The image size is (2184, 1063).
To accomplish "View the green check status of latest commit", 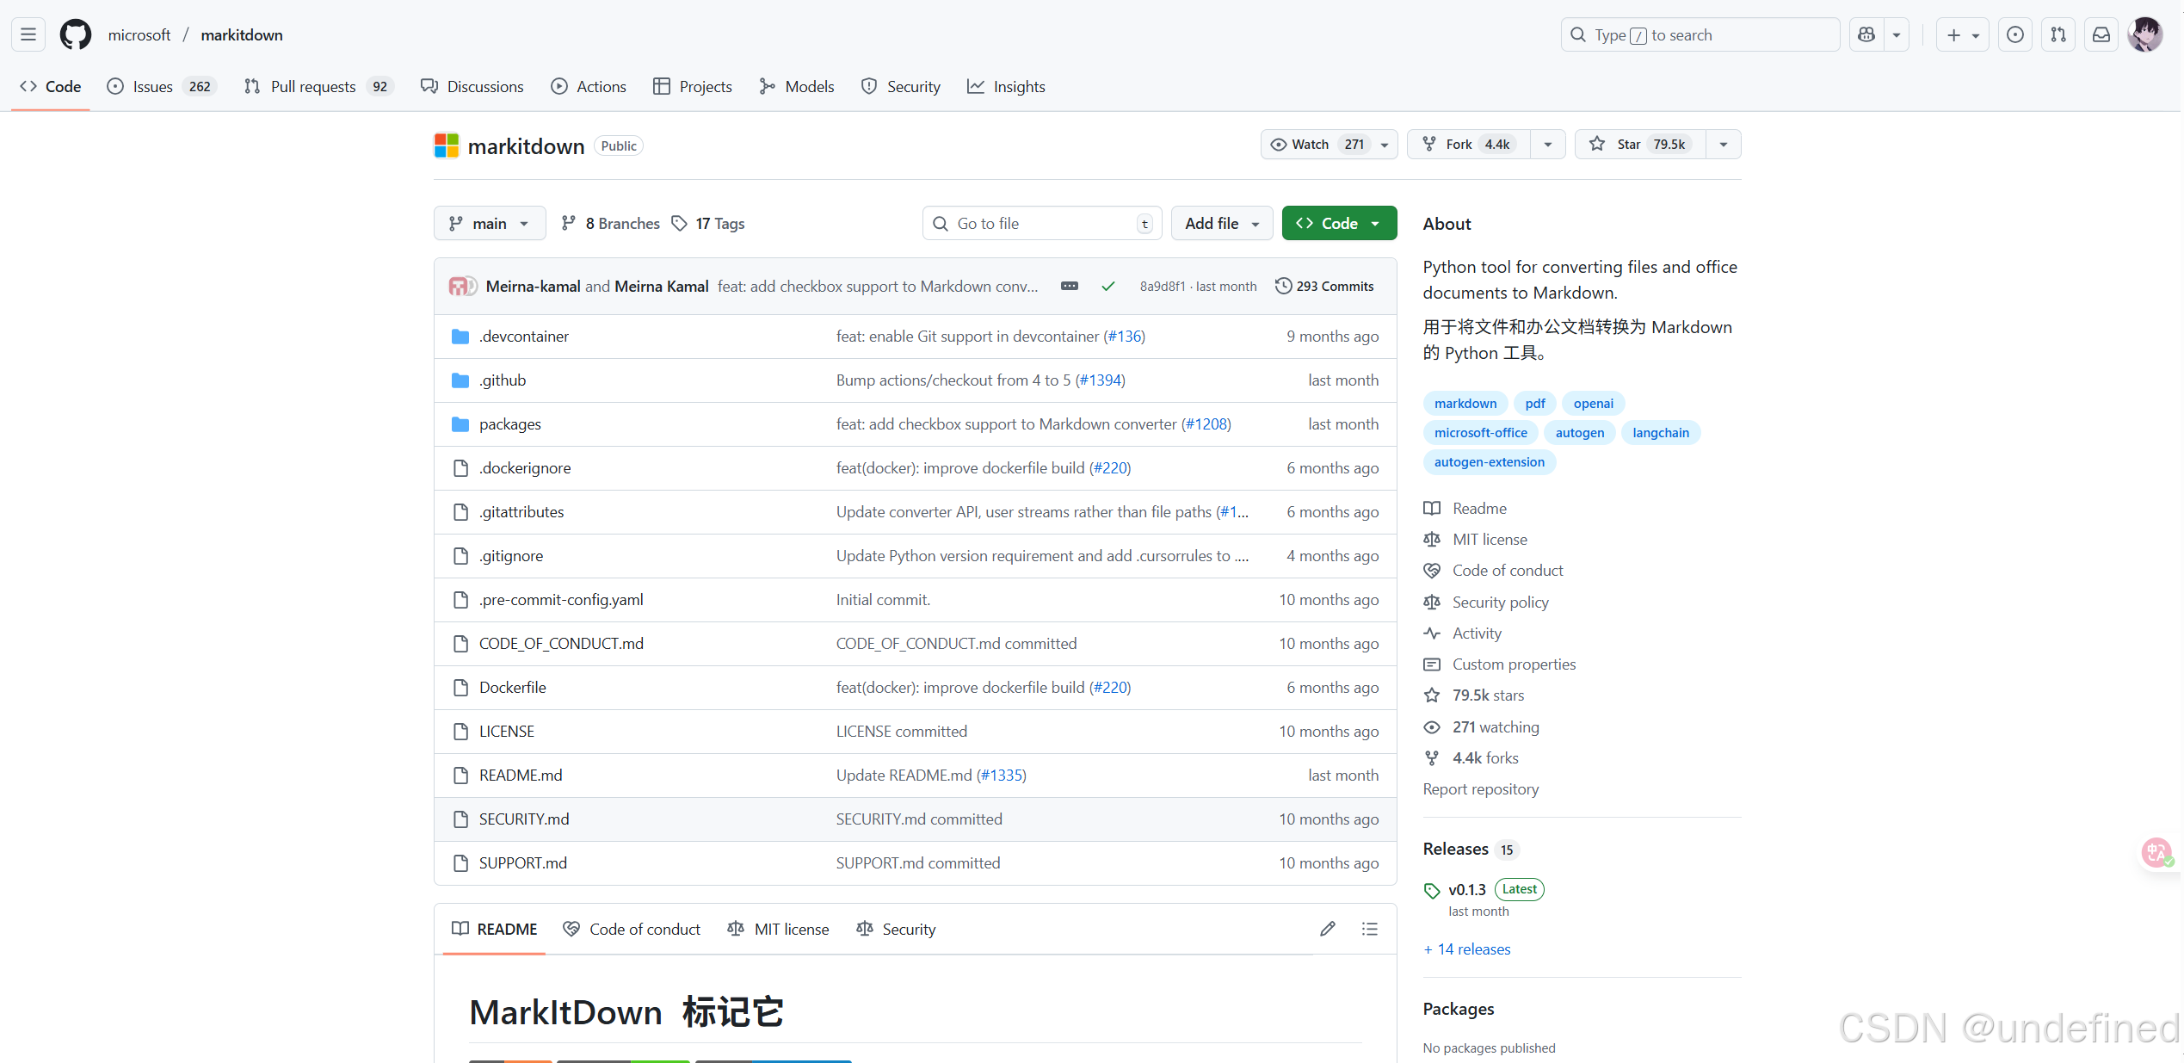I will (1108, 287).
